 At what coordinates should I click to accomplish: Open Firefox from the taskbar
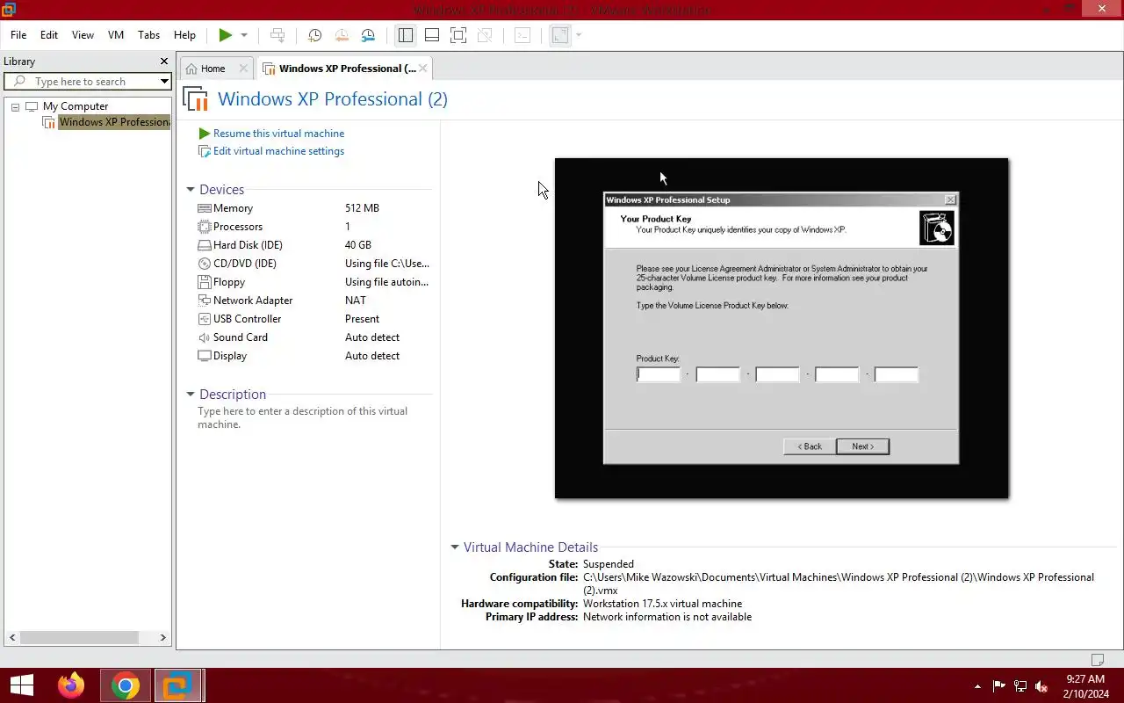71,685
